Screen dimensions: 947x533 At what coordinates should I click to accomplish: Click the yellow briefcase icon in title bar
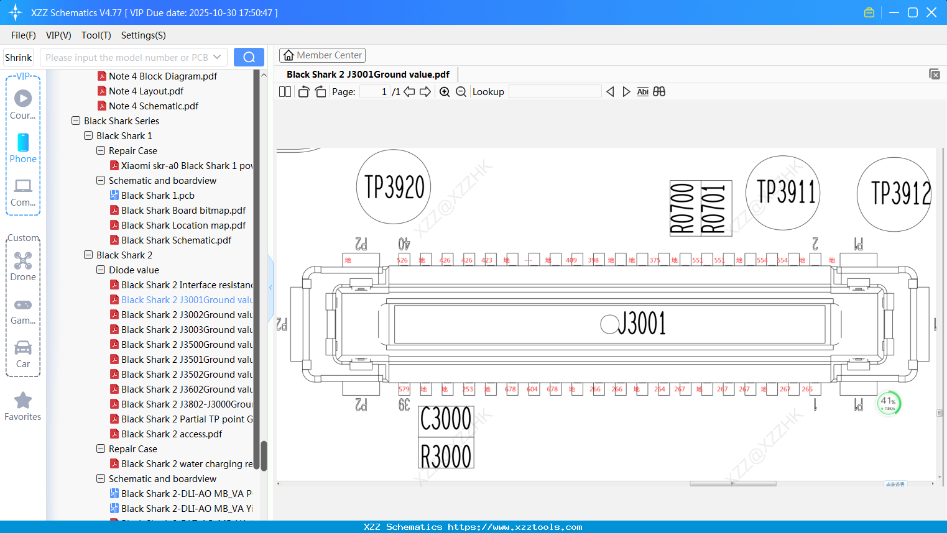[x=869, y=12]
